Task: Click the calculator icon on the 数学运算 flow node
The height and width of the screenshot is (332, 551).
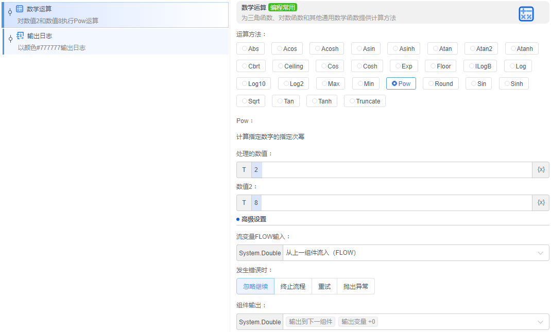Action: tap(19, 8)
